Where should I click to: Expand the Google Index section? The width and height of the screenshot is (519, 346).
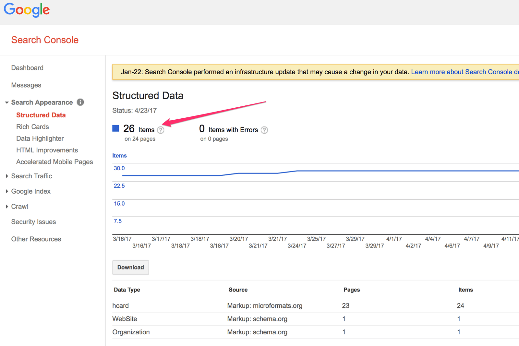(x=7, y=191)
